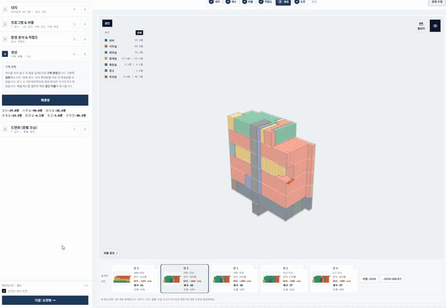Toggle the eye visibility button in viewer
The height and width of the screenshot is (308, 446).
[x=435, y=26]
